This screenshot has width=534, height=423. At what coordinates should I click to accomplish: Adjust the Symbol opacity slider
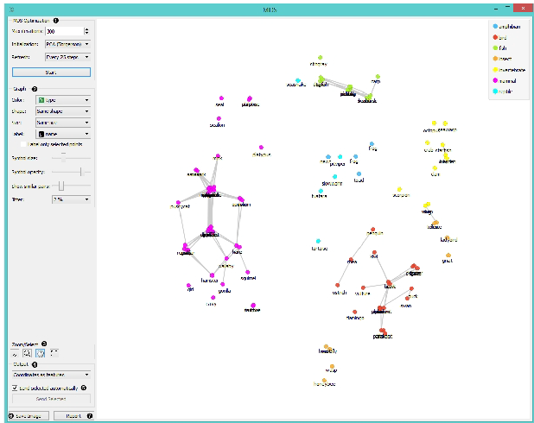[x=81, y=172]
